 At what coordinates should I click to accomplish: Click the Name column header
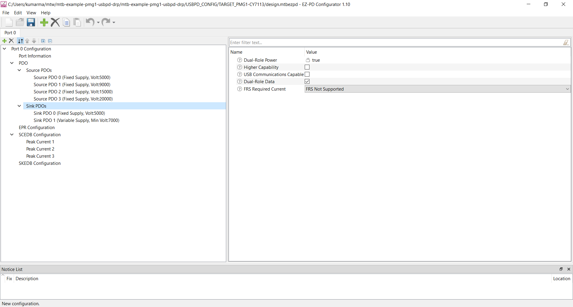[x=267, y=52]
